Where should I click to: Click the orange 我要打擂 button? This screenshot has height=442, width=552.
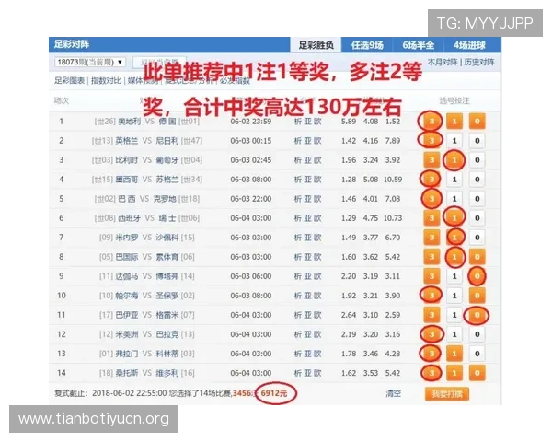pyautogui.click(x=447, y=394)
